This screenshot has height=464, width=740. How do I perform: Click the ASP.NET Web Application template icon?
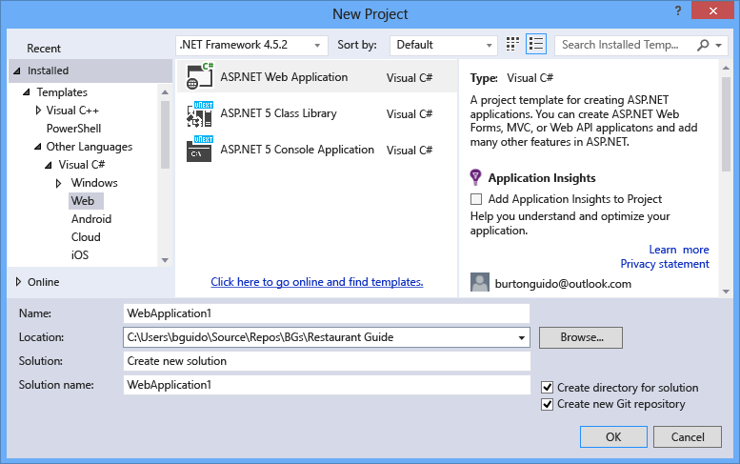point(199,77)
